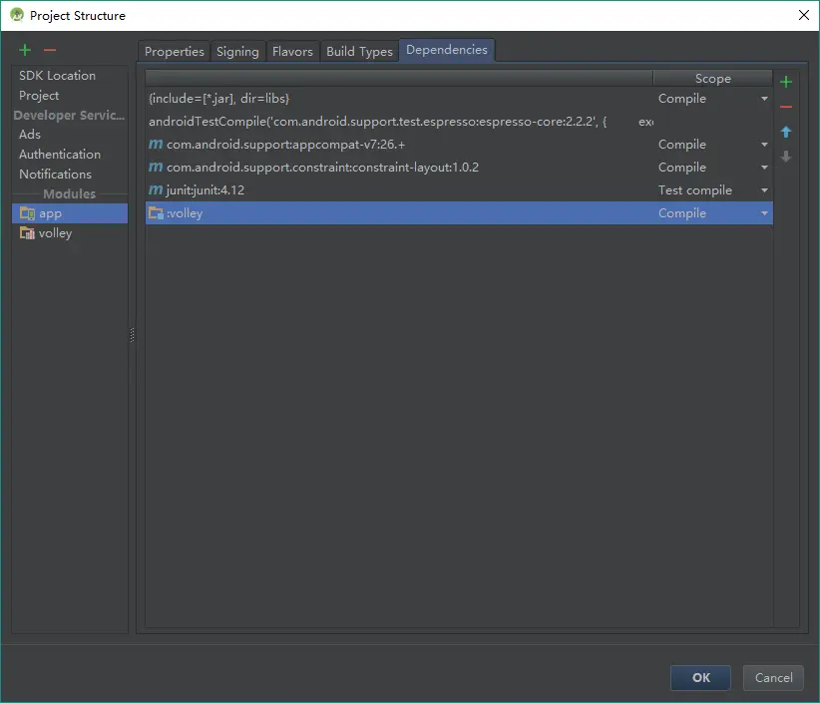This screenshot has width=820, height=703.
Task: Click the Maven icon beside constraint-layout
Action: [x=156, y=168]
